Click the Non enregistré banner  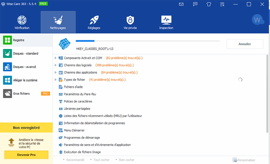pyautogui.click(x=26, y=127)
